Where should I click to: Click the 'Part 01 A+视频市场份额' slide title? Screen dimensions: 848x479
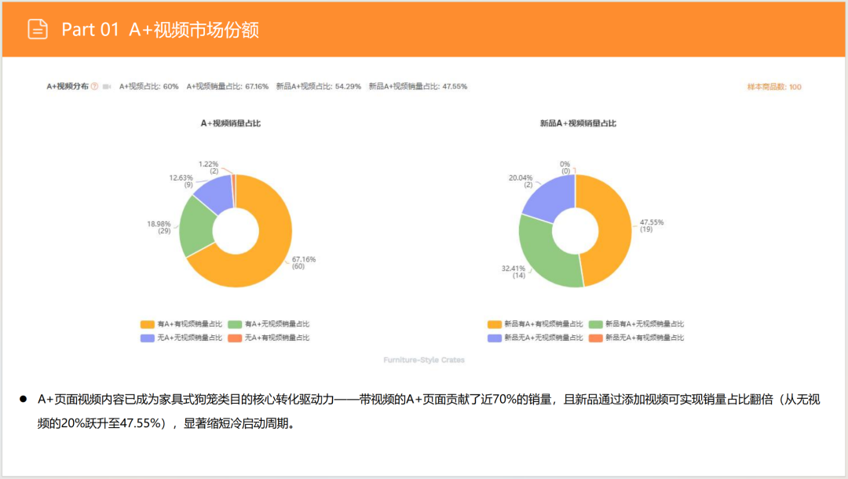pyautogui.click(x=160, y=30)
